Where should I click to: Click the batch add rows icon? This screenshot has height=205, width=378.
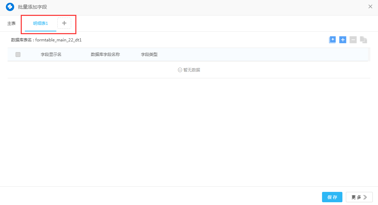(332, 40)
